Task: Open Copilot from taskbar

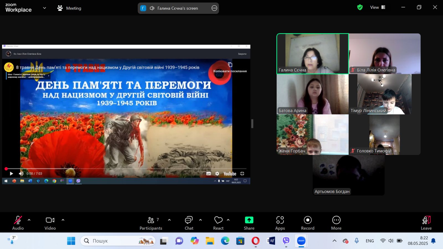Action: tap(195, 241)
